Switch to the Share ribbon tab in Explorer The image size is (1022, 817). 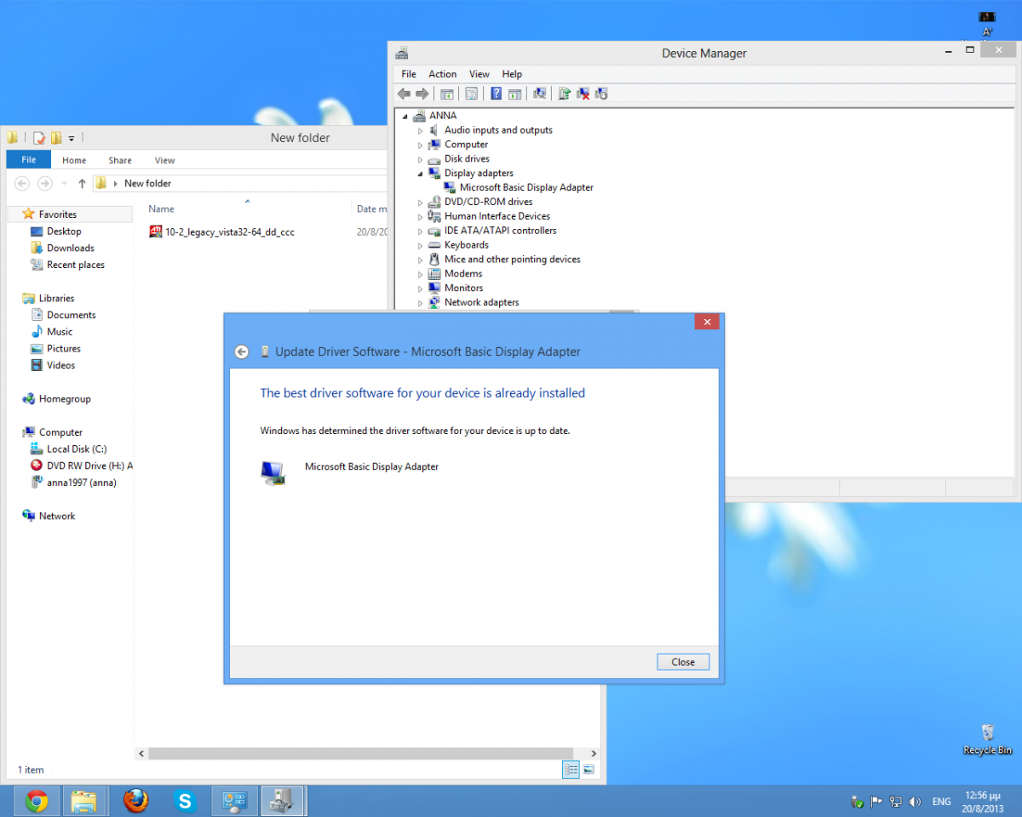tap(120, 160)
